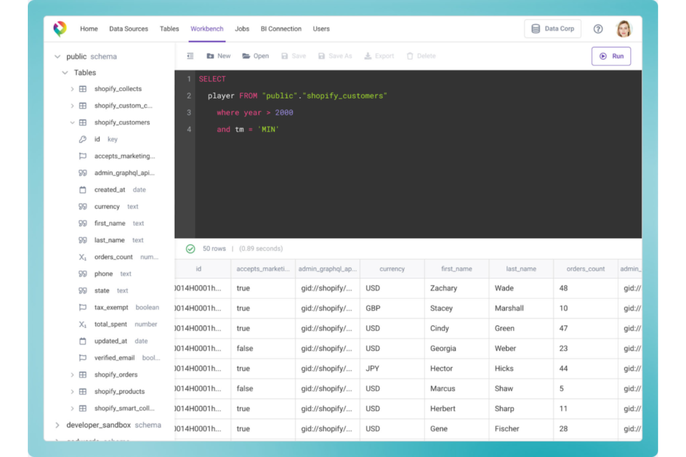Click the currency column header
The image size is (686, 457).
click(392, 269)
